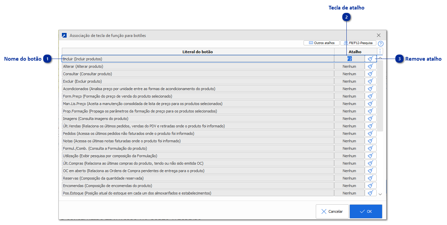Click the Literal do botão header

coord(197,52)
